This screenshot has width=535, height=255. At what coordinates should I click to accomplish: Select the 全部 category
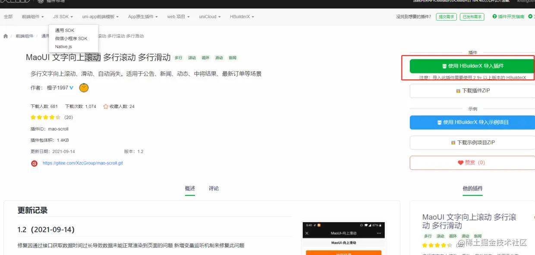8,17
